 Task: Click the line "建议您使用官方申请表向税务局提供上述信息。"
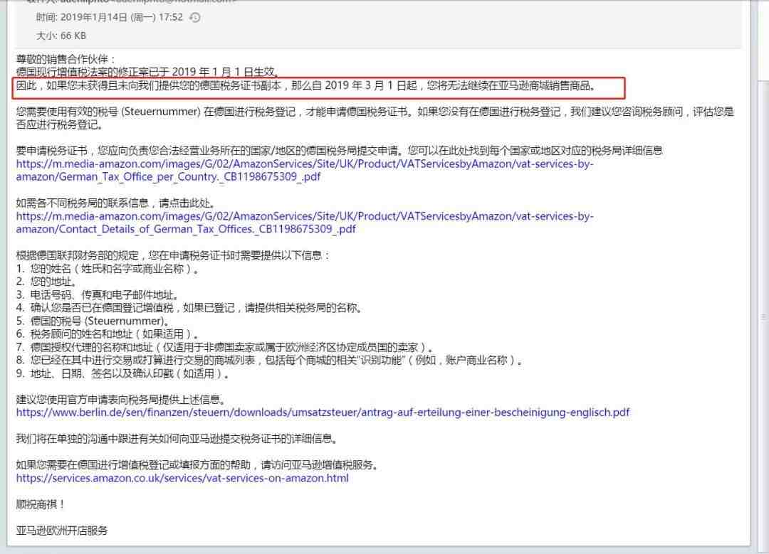click(121, 400)
